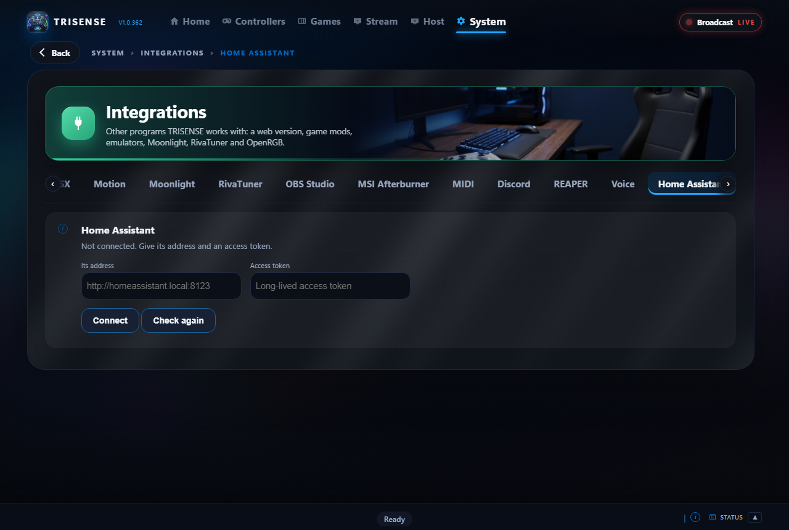Open the Games section
Screen dimensions: 789x530
[319, 22]
